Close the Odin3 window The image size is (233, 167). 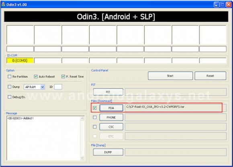(x=229, y=4)
